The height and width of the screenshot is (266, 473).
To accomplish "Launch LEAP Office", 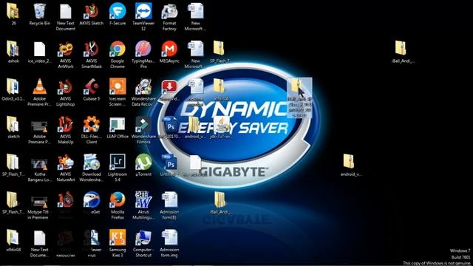I will (x=118, y=124).
